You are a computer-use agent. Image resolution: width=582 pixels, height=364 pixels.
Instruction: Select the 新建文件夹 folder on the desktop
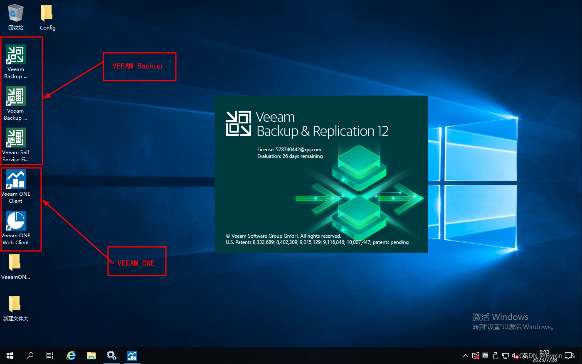coord(16,307)
